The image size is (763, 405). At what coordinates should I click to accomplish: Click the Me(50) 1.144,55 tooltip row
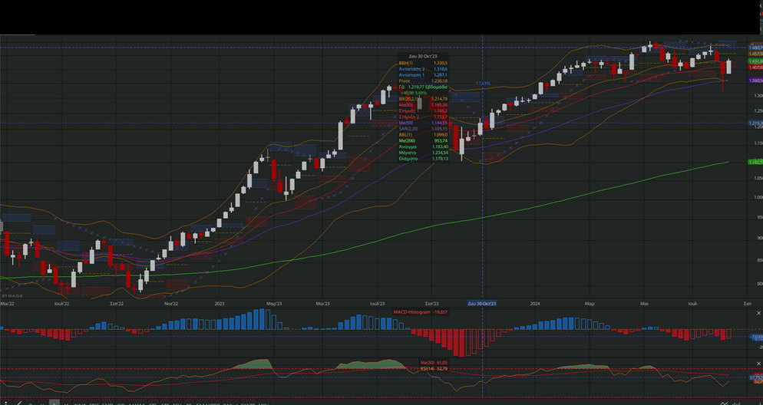(x=423, y=123)
